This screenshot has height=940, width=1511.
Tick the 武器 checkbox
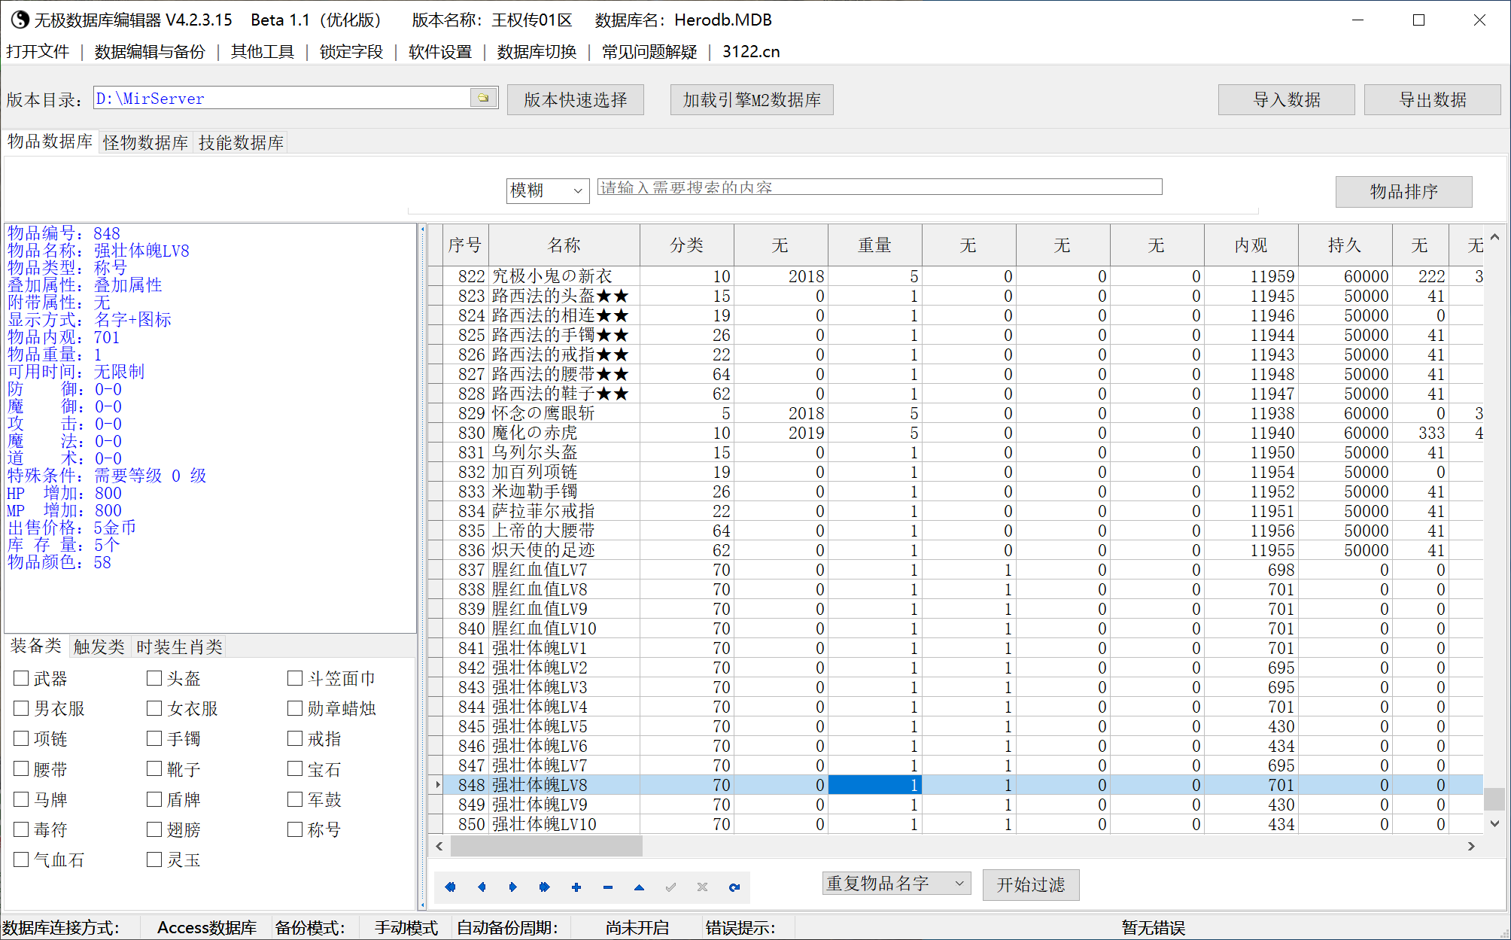[x=21, y=678]
